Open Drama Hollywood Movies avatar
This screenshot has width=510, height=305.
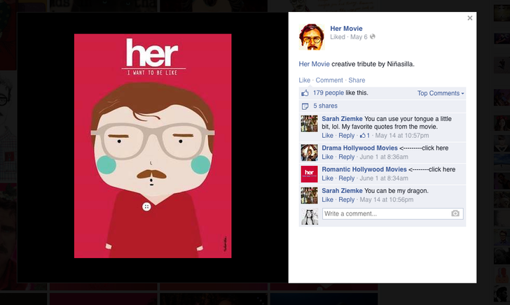tap(310, 152)
